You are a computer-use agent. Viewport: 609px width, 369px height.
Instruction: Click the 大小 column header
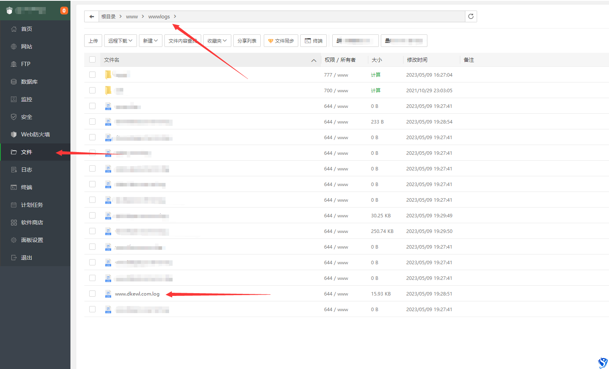coord(377,60)
